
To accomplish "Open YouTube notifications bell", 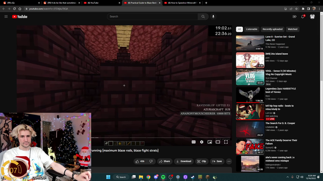I will [303, 17].
